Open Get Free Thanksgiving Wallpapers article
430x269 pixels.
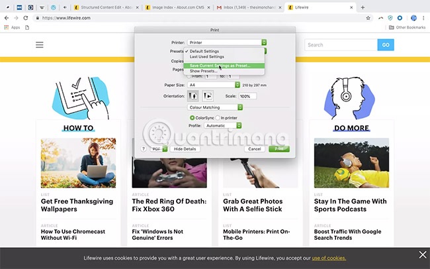(x=77, y=205)
